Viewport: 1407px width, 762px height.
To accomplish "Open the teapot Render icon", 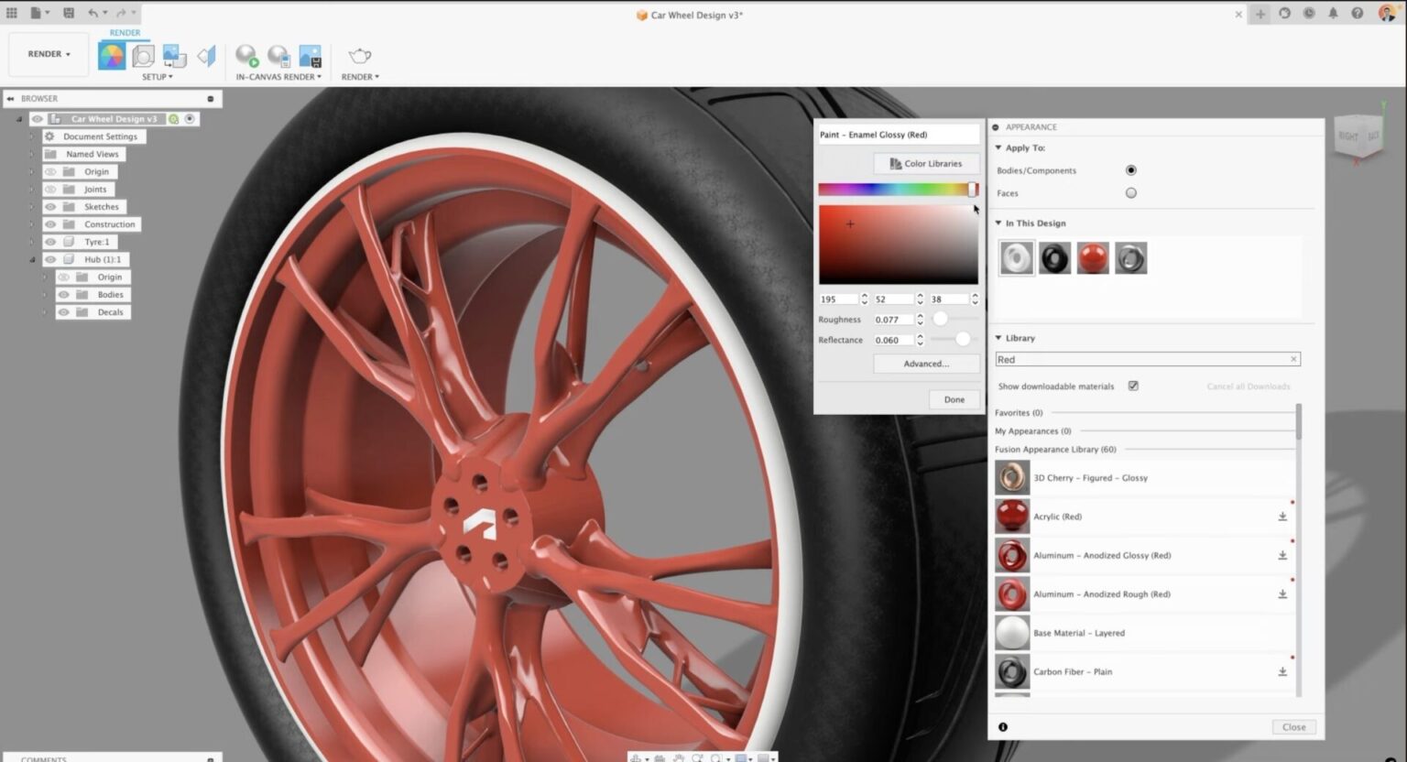I will (x=359, y=55).
